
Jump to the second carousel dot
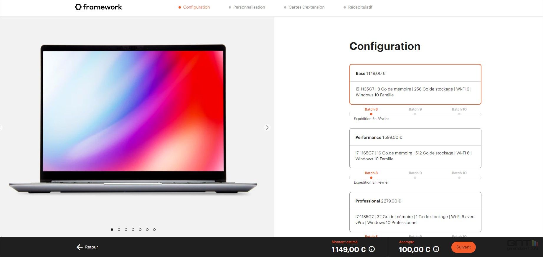119,230
